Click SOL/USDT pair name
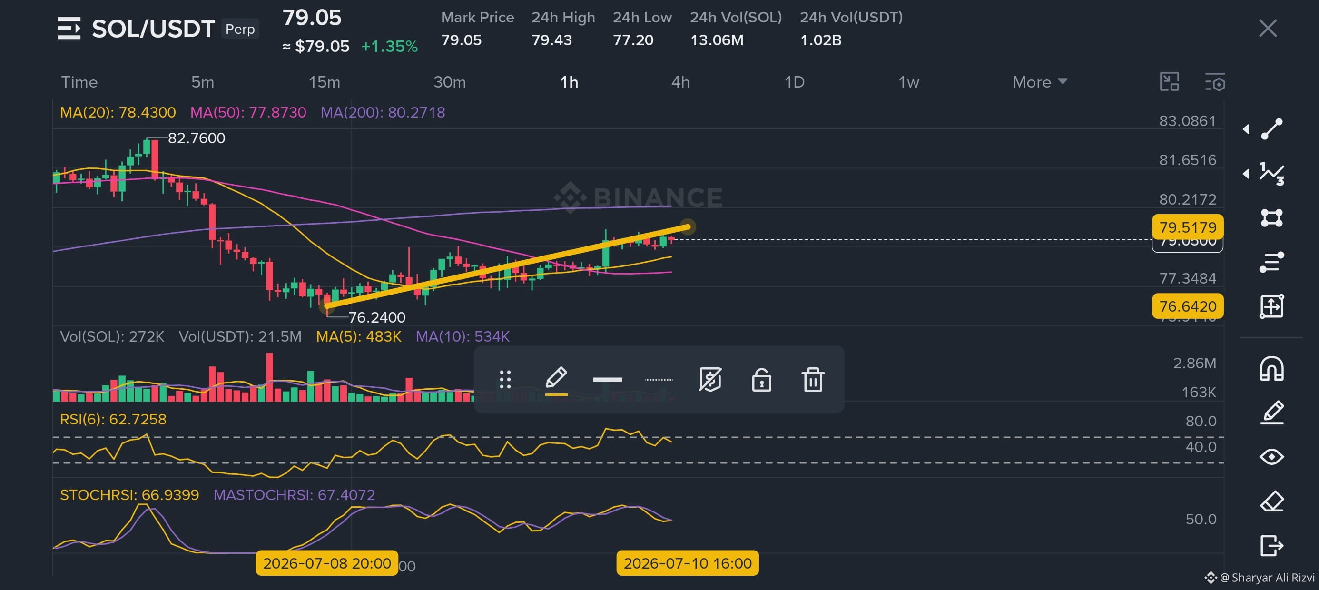The height and width of the screenshot is (590, 1319). click(x=153, y=29)
